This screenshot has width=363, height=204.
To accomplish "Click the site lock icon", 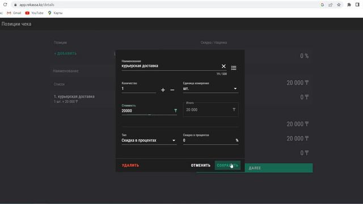I will coord(15,5).
